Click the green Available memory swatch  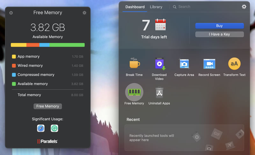point(14,84)
